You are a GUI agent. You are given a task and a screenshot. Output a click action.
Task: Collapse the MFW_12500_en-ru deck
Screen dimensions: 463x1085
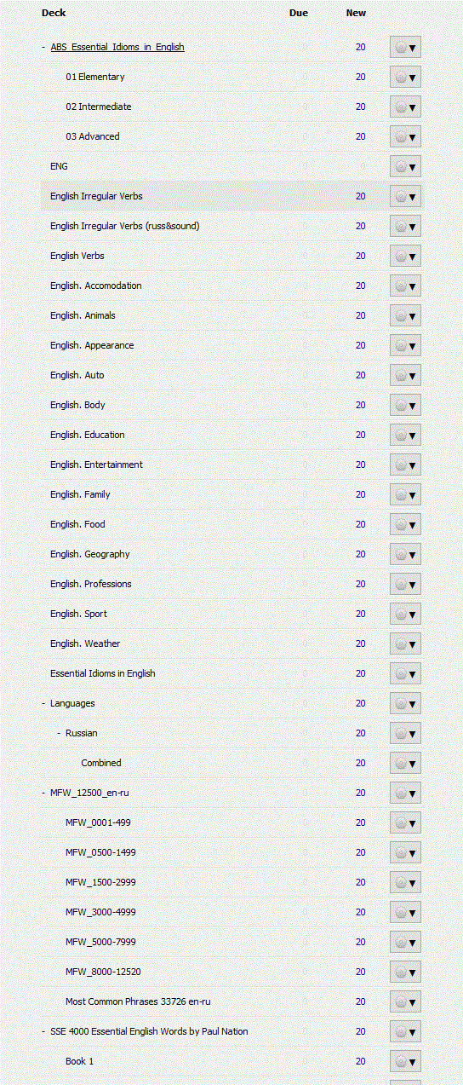point(43,793)
